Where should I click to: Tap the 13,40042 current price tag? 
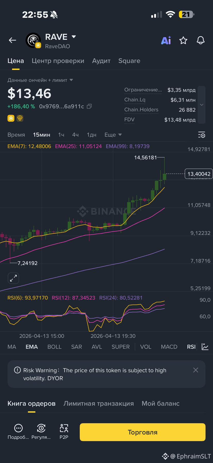[199, 174]
